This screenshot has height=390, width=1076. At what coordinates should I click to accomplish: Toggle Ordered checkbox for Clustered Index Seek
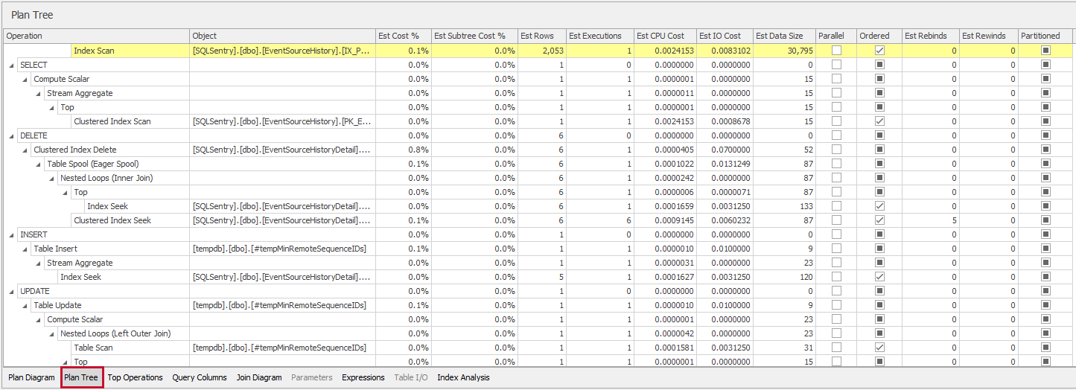(879, 220)
